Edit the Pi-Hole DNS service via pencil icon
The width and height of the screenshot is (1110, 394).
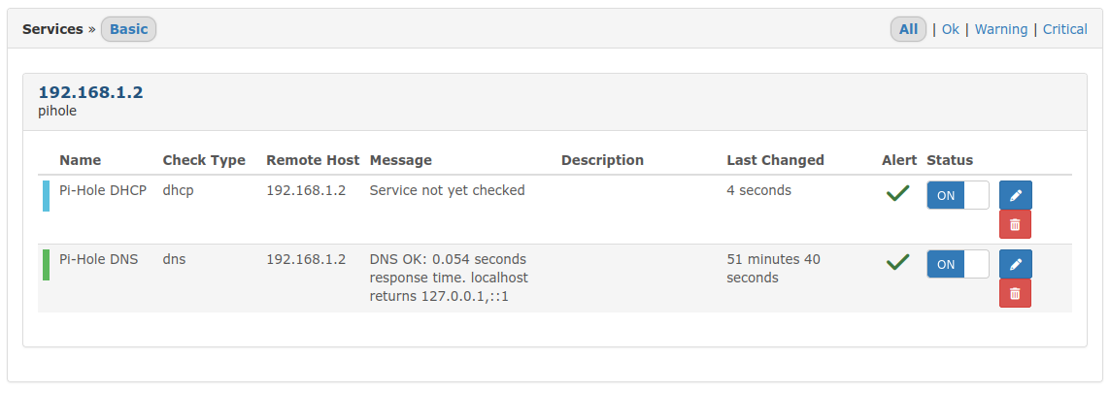(x=1016, y=264)
